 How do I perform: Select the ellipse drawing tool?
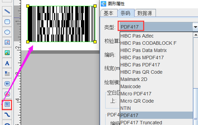tap(7, 32)
